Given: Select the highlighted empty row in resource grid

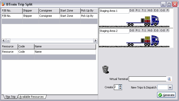Looking at the screenshot, I should coord(49,57).
